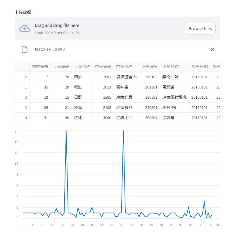The width and height of the screenshot is (237, 233).
Task: Click the tallest chart spike near x=22
Action: pos(66,131)
